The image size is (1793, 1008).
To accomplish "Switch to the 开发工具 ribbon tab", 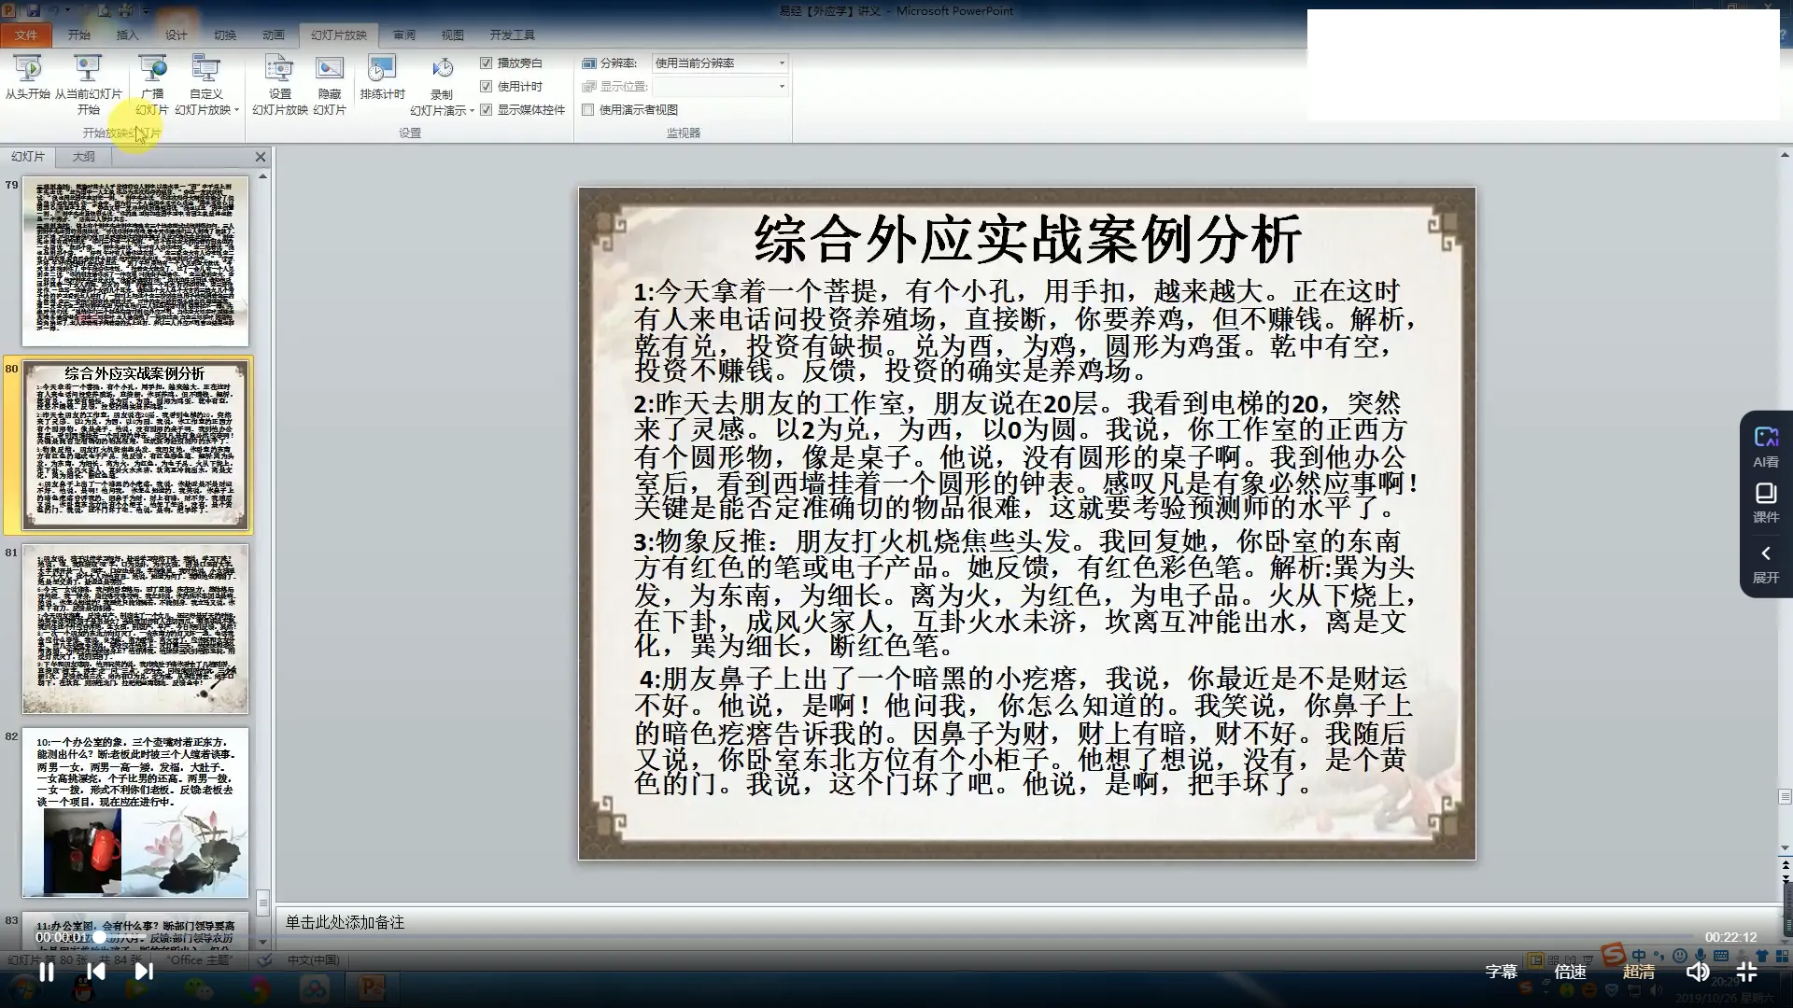I will [x=513, y=35].
